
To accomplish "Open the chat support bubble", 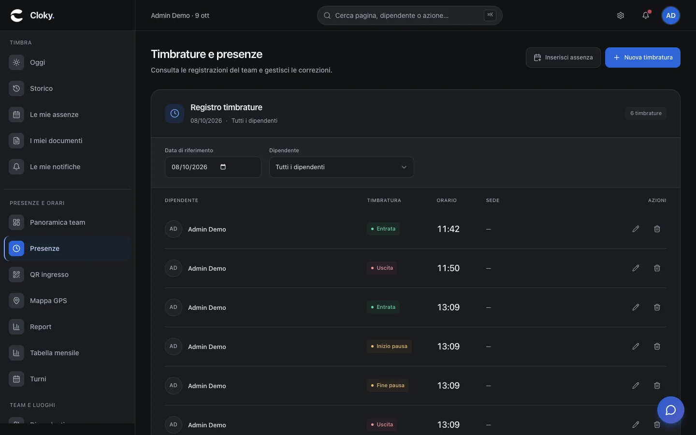I will (x=671, y=410).
